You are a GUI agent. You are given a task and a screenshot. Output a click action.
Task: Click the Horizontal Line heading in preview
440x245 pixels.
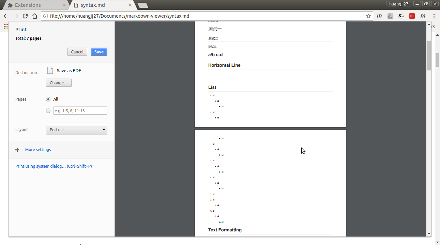(224, 65)
